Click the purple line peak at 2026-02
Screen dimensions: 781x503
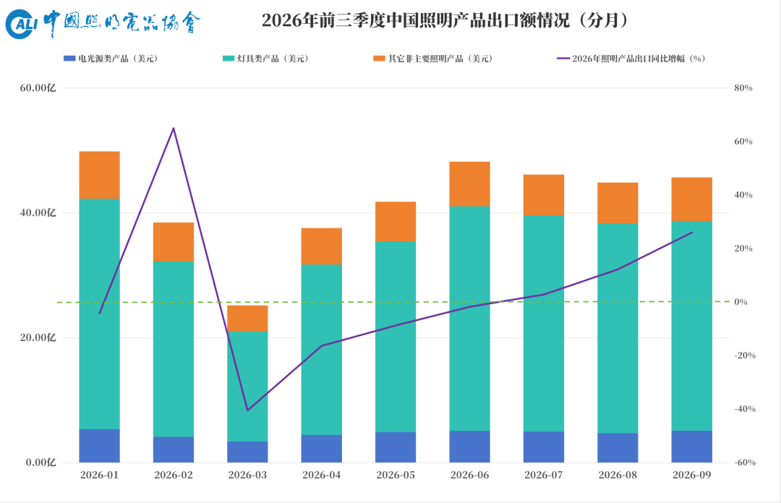[174, 129]
